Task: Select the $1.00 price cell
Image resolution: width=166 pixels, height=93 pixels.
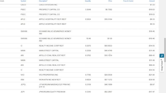Action: point(110,38)
